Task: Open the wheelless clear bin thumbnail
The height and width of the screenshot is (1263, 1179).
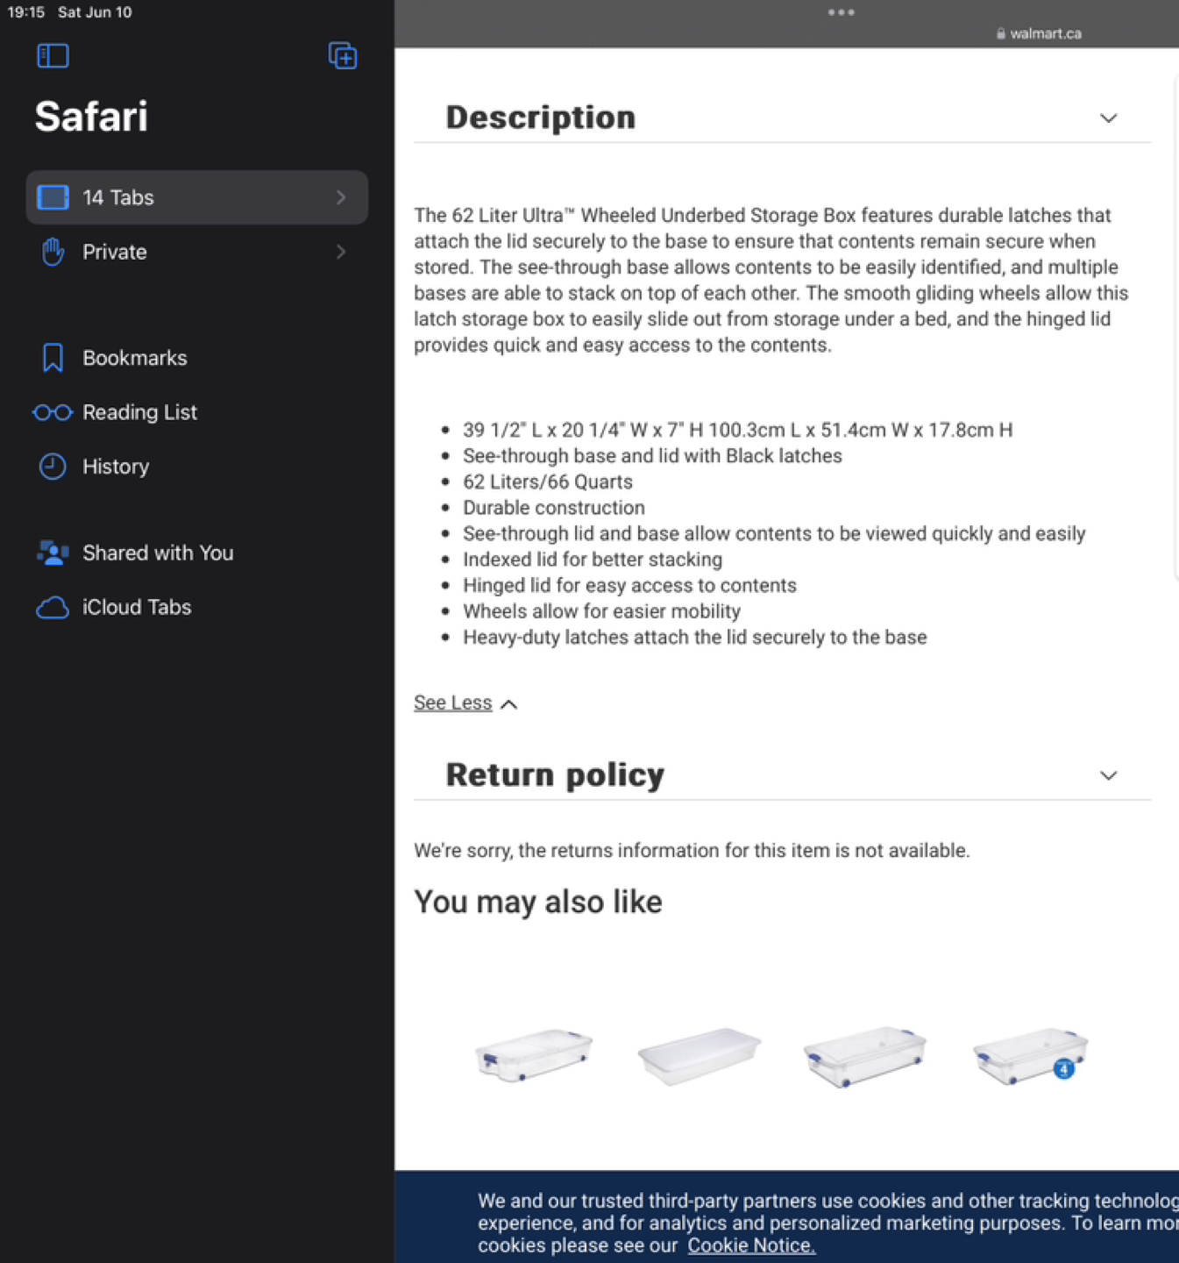Action: (x=699, y=1055)
